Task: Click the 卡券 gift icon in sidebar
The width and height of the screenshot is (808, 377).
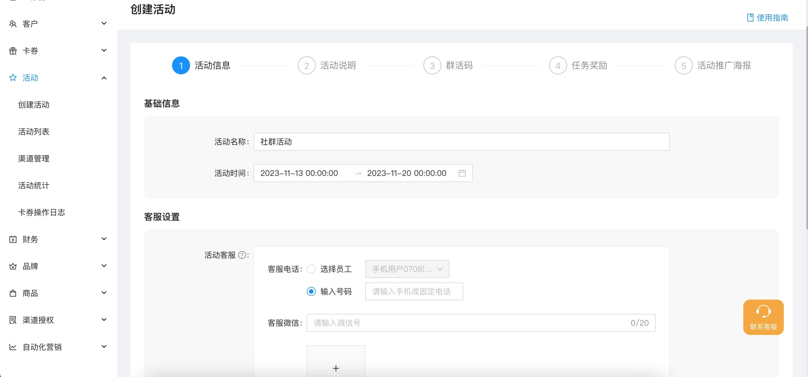Action: coord(13,51)
